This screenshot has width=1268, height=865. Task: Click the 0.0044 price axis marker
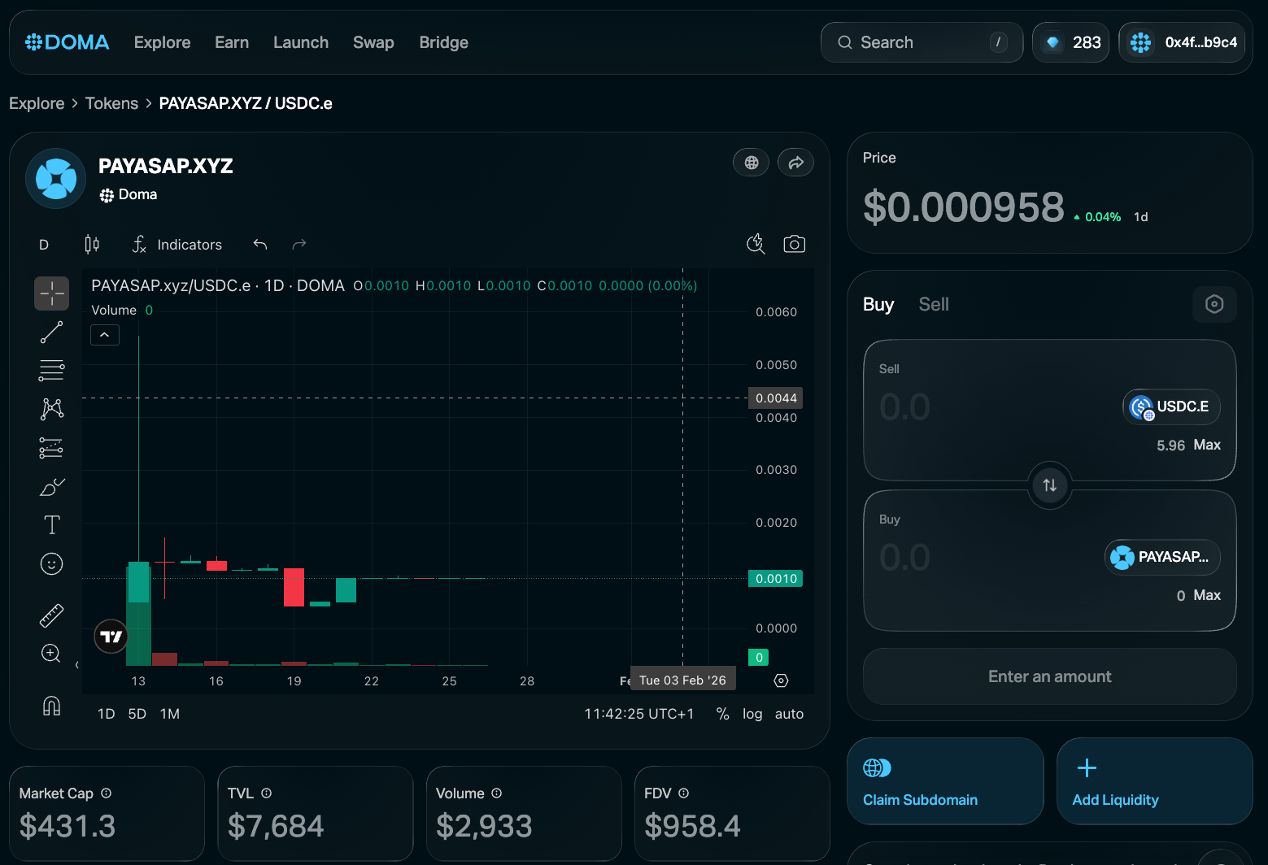(x=776, y=398)
